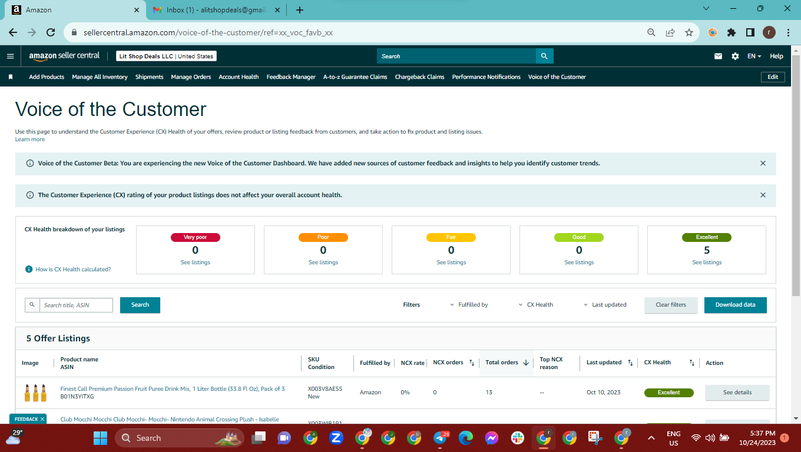The height and width of the screenshot is (452, 801).
Task: Open Messenger from the taskbar
Action: (492, 438)
